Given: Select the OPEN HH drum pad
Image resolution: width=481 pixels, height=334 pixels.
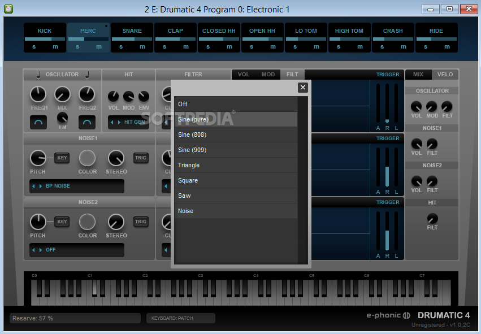Looking at the screenshot, I should point(262,37).
